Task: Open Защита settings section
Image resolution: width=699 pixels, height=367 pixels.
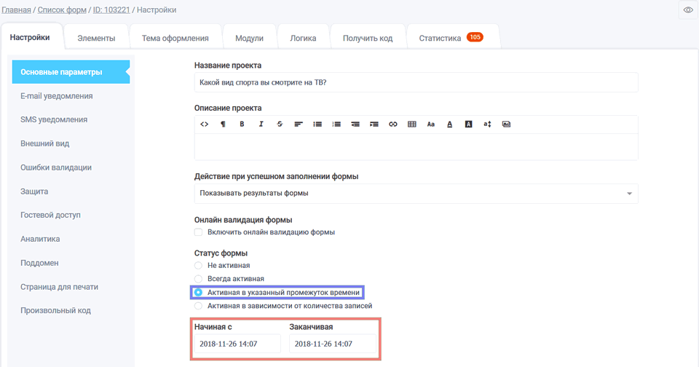Action: click(34, 192)
